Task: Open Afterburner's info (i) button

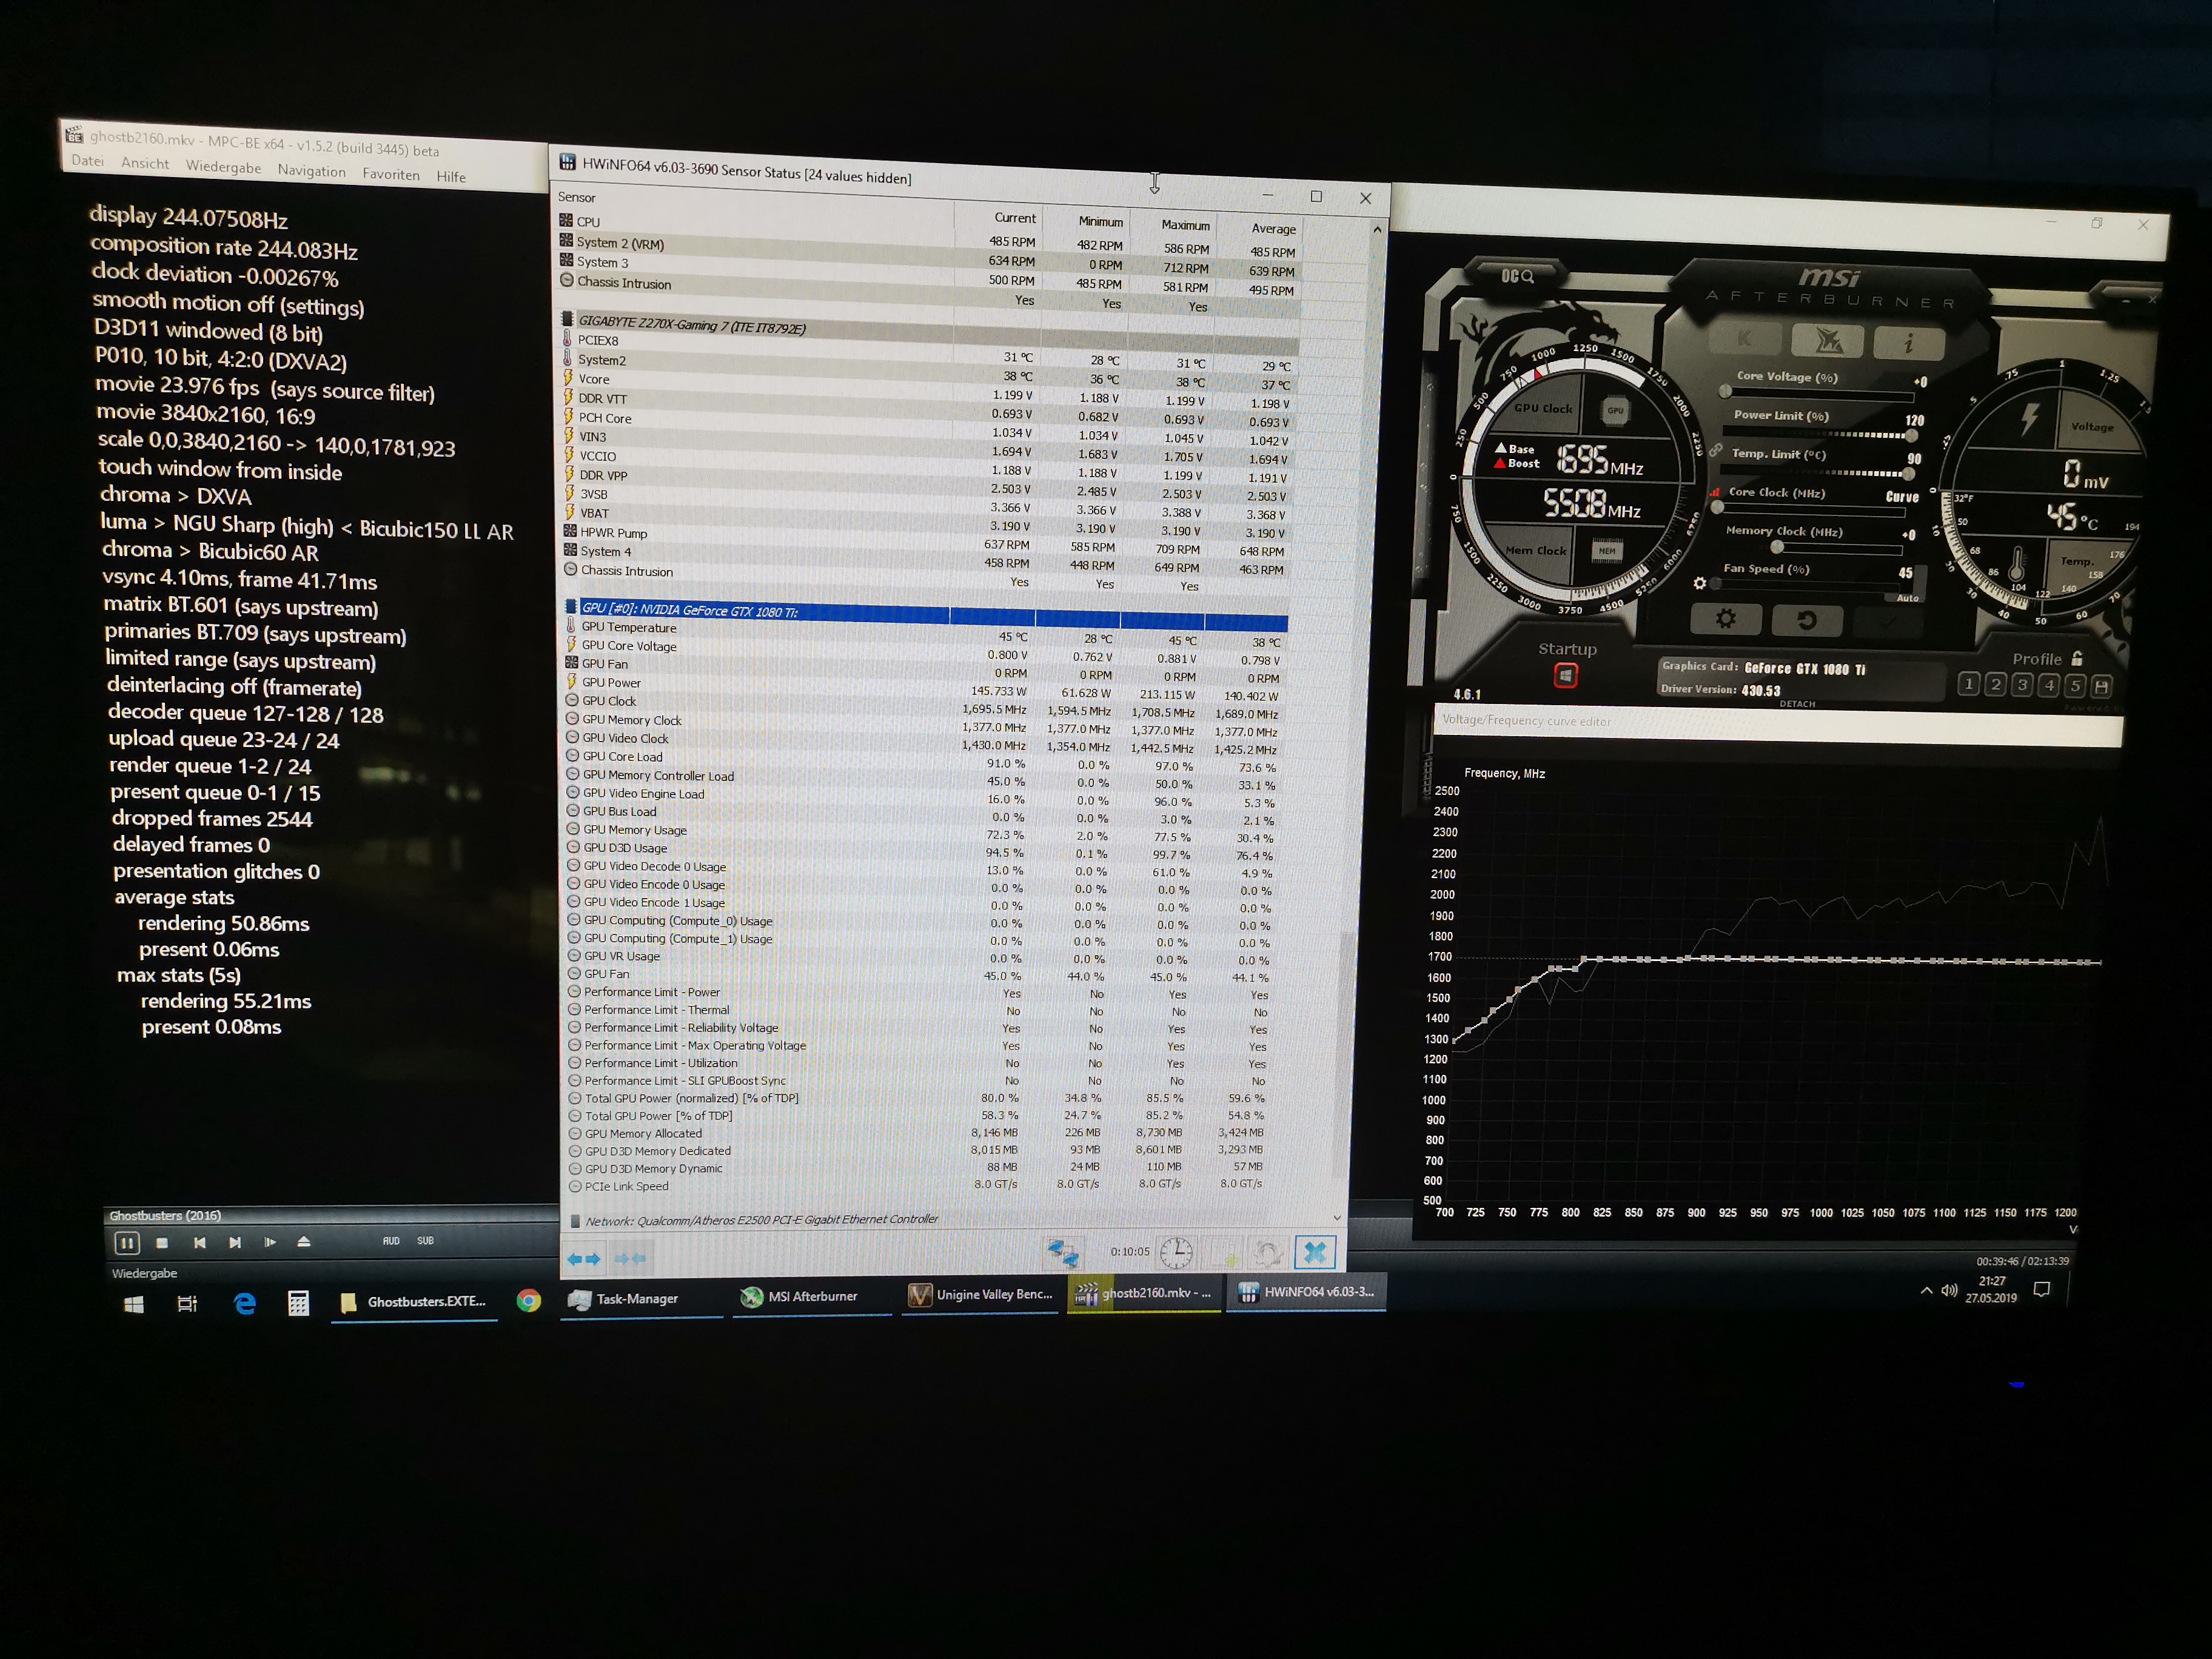Action: pos(1909,343)
